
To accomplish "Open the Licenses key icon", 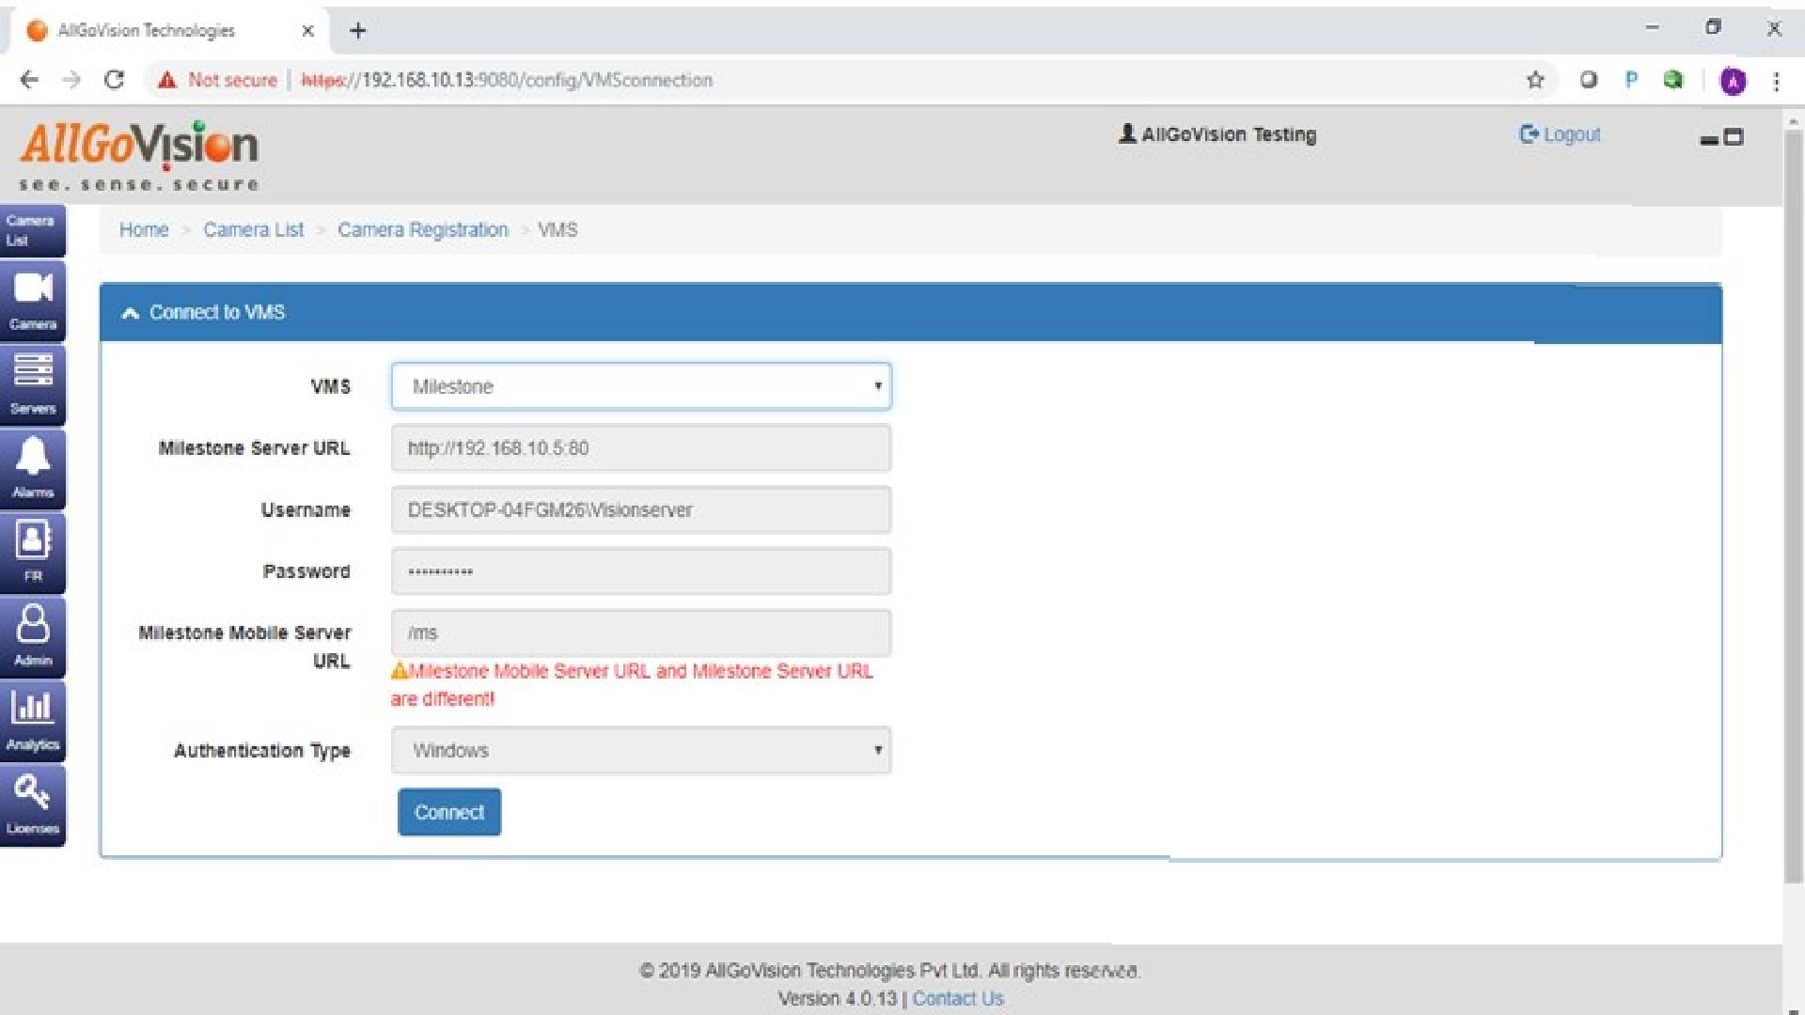I will 32,805.
